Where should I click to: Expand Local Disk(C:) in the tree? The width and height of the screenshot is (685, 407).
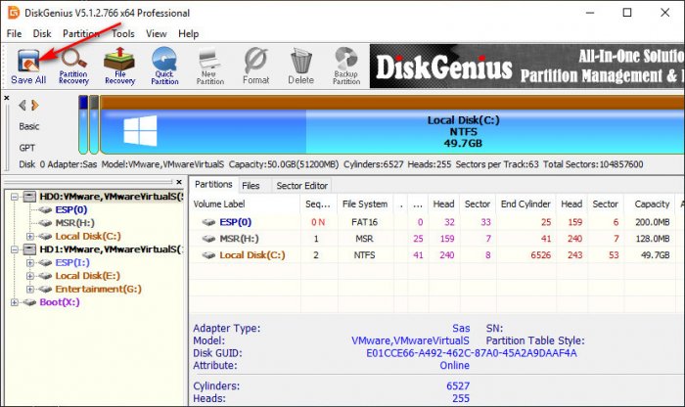coord(30,236)
